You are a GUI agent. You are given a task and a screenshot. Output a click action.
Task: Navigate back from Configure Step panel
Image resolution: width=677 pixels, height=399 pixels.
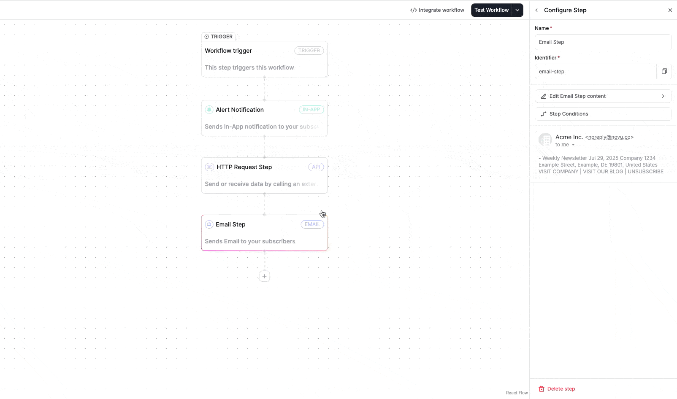coord(536,10)
